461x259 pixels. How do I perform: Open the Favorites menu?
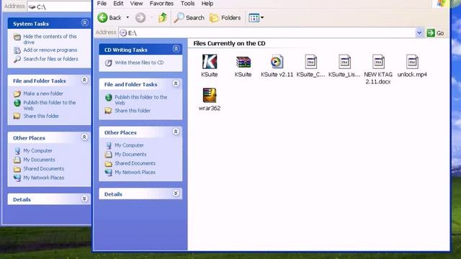pyautogui.click(x=161, y=4)
